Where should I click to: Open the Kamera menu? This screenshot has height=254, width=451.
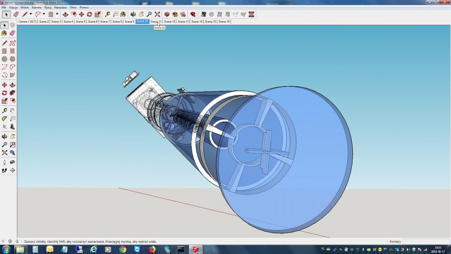[x=37, y=7]
